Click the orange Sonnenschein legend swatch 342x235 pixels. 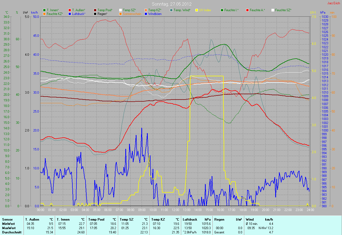(121, 14)
